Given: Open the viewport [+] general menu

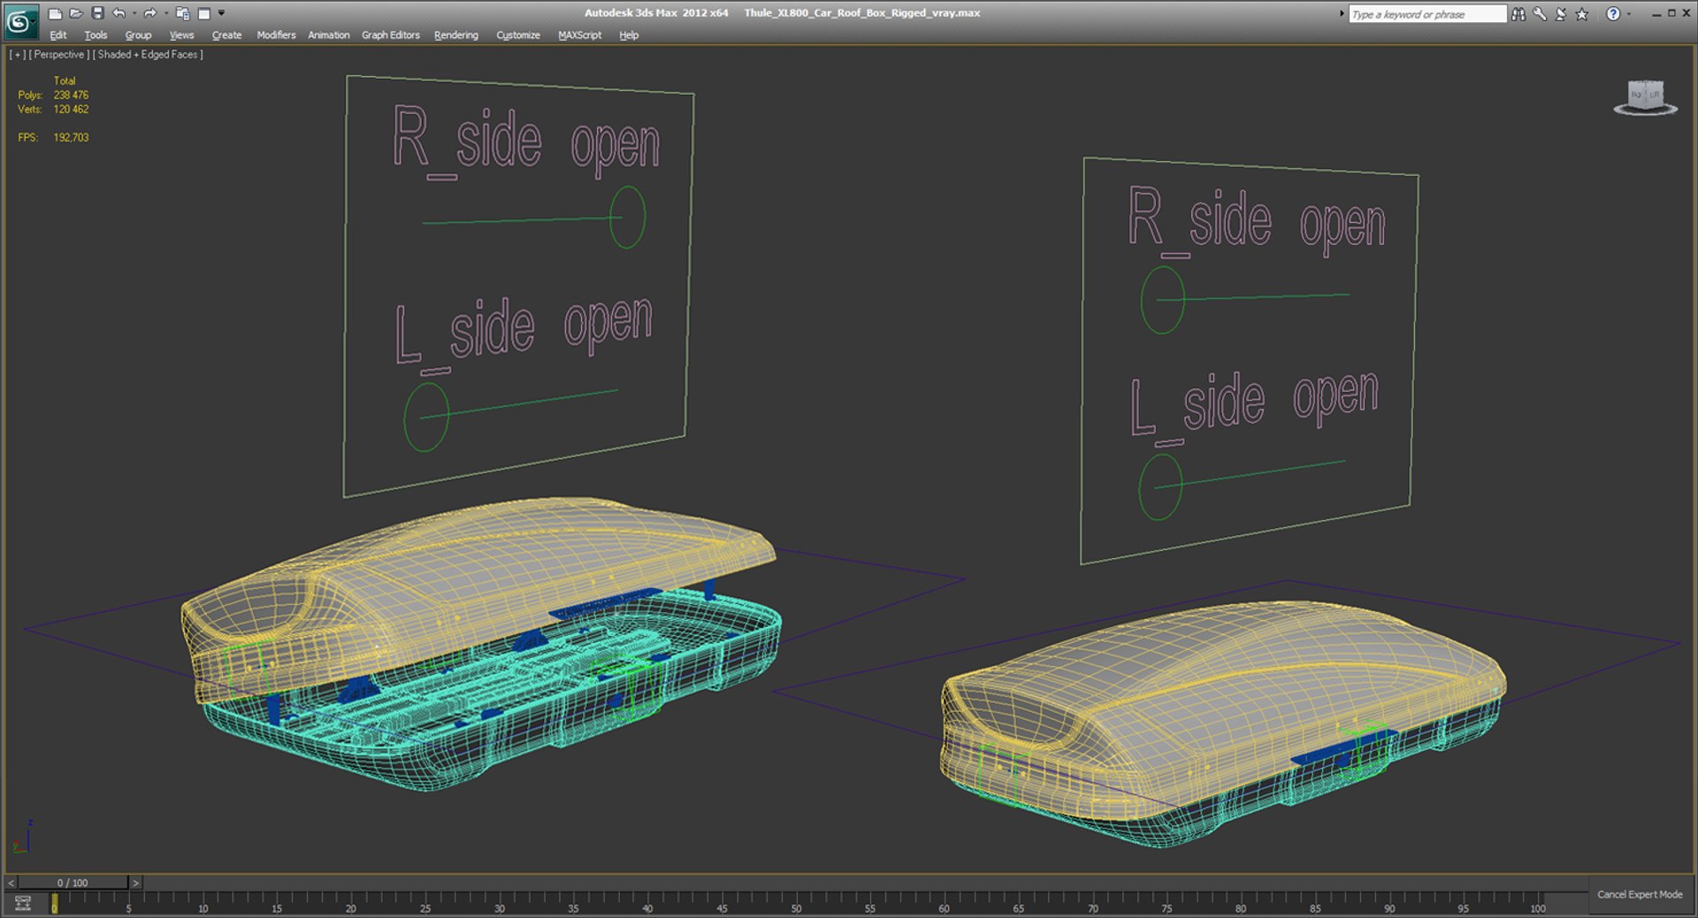Looking at the screenshot, I should point(18,55).
